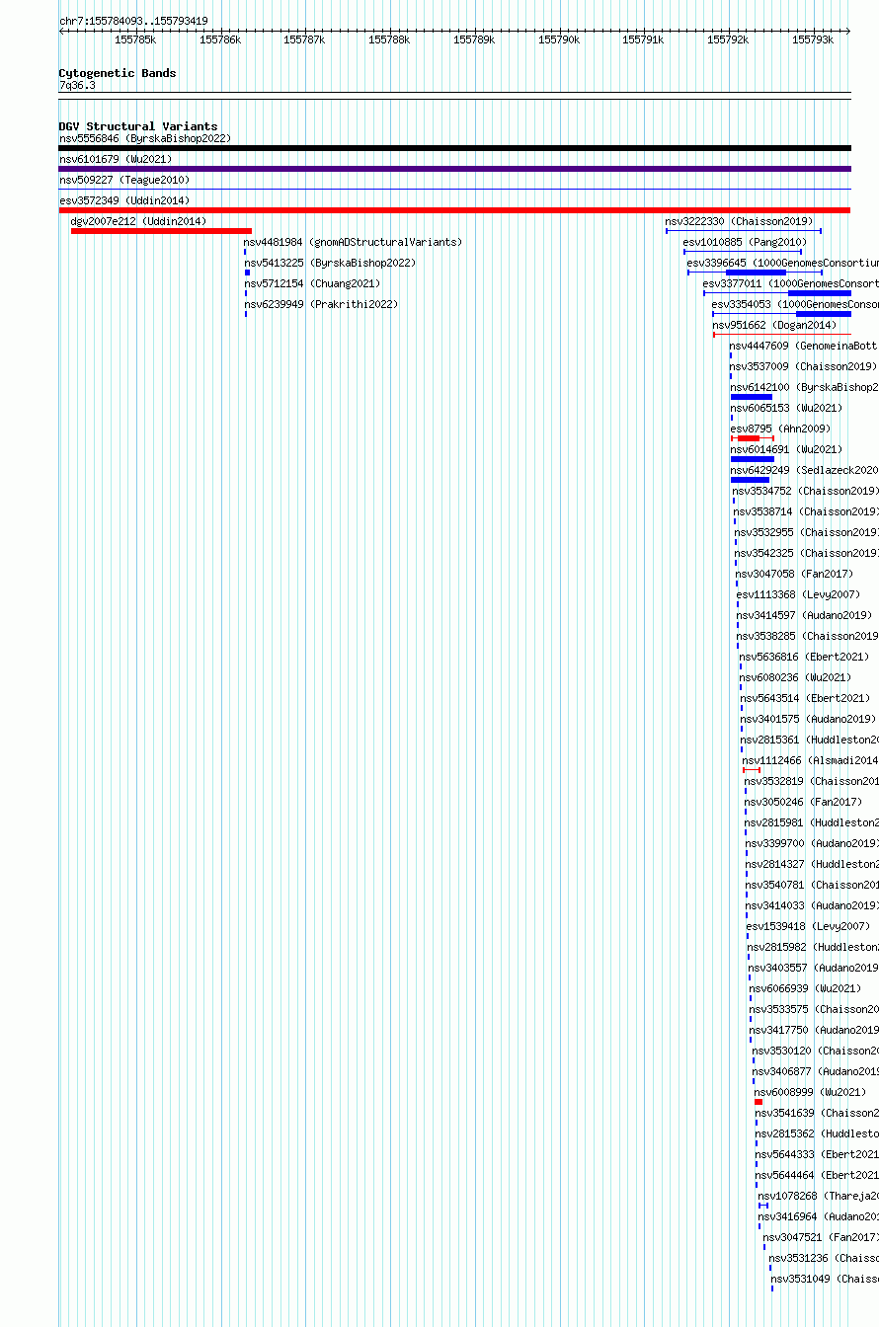Click nsv3531236 variant label

tap(824, 1258)
